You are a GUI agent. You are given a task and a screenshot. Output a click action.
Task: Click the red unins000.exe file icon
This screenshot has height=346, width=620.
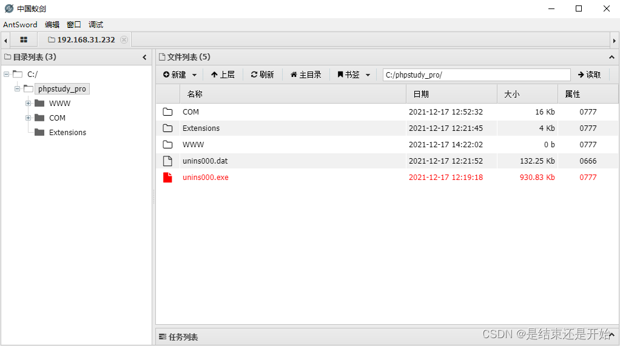tap(167, 178)
